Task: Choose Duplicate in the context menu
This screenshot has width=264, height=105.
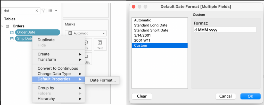Action: click(x=46, y=40)
